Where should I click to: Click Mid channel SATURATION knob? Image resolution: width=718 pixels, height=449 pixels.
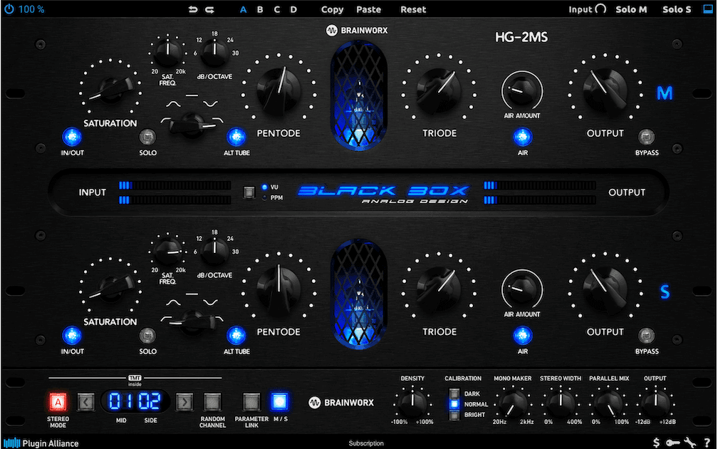[x=110, y=88]
